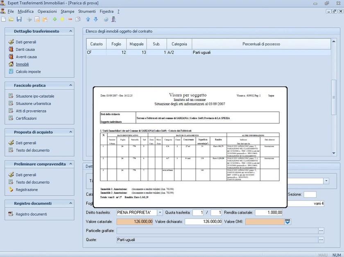Click the ellipsis button beside the Quote field
The image size is (344, 257).
(x=321, y=240)
